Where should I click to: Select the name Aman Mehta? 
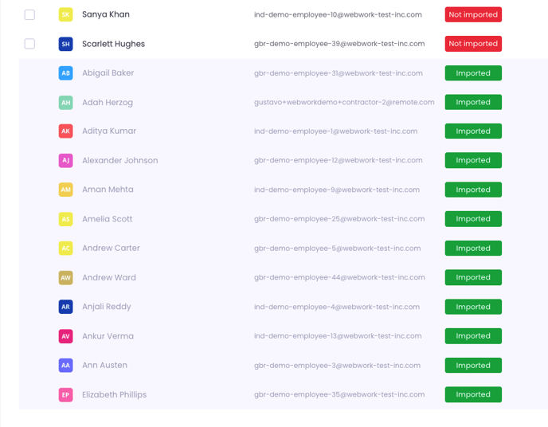click(108, 190)
